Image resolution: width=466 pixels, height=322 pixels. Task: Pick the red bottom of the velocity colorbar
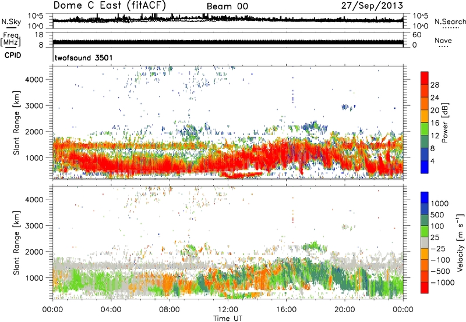tap(425, 288)
